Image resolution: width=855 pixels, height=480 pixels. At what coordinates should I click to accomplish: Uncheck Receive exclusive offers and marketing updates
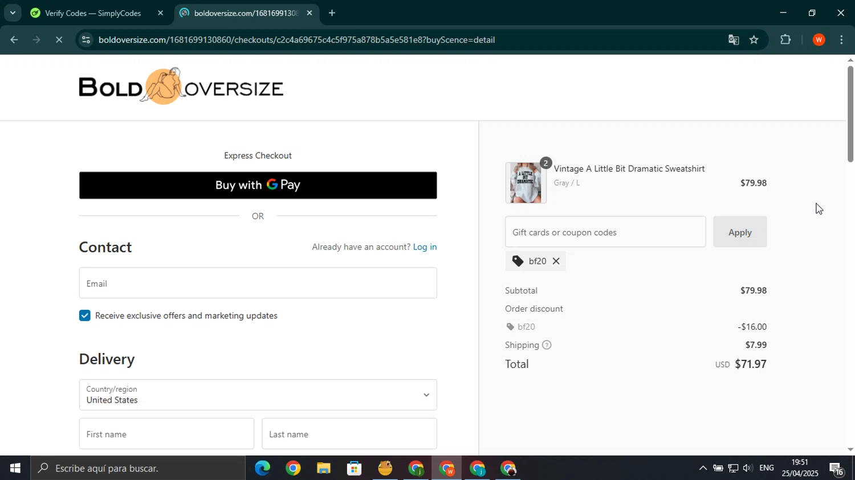tap(84, 315)
